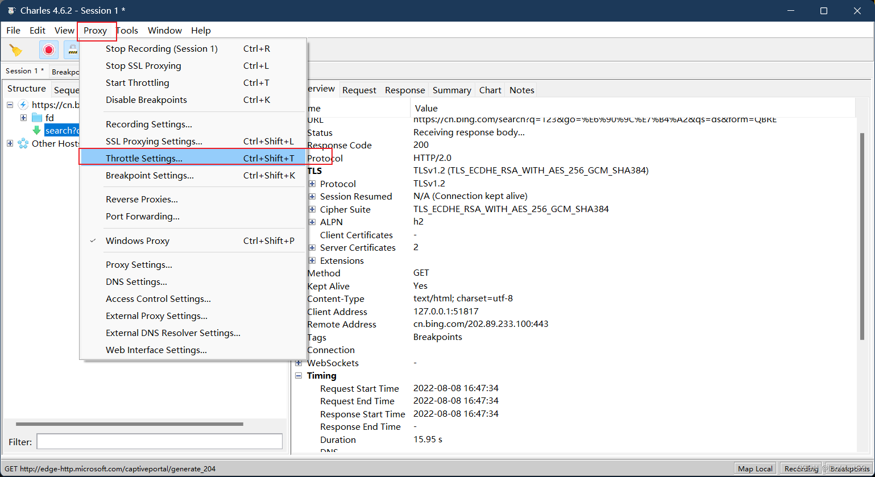Image resolution: width=875 pixels, height=477 pixels.
Task: Select Disable Breakpoints menu item
Action: point(193,100)
